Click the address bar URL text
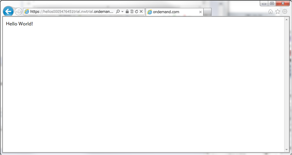Image resolution: width=292 pixels, height=155 pixels. coord(72,12)
